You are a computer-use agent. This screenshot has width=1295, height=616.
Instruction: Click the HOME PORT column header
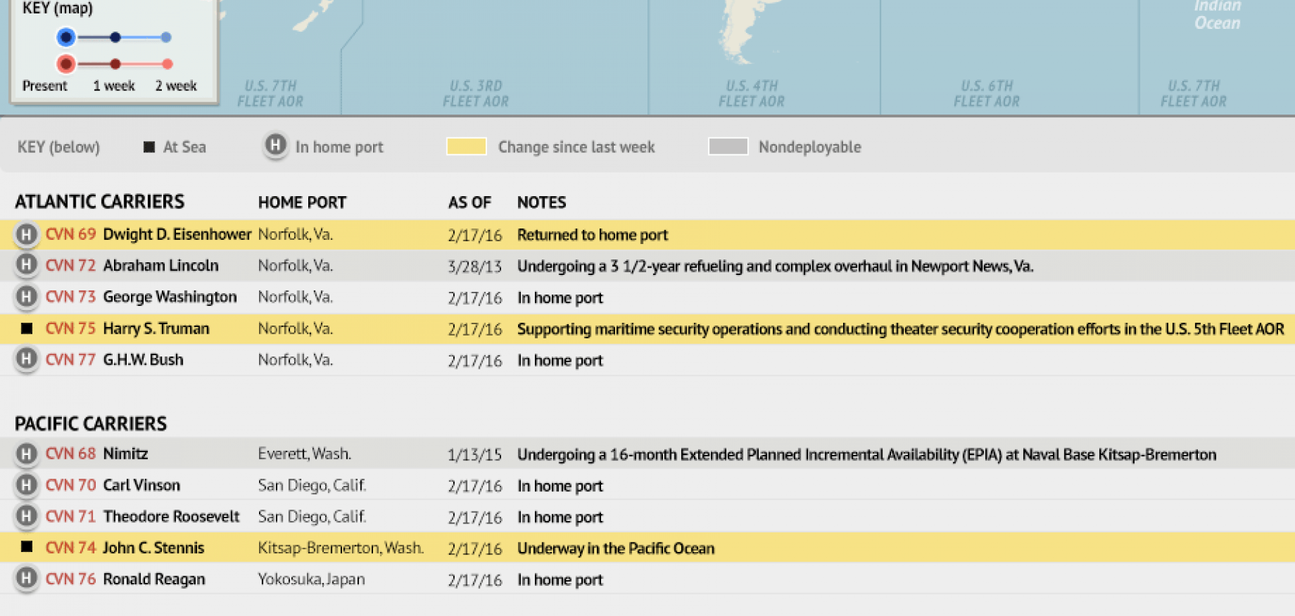pyautogui.click(x=302, y=202)
